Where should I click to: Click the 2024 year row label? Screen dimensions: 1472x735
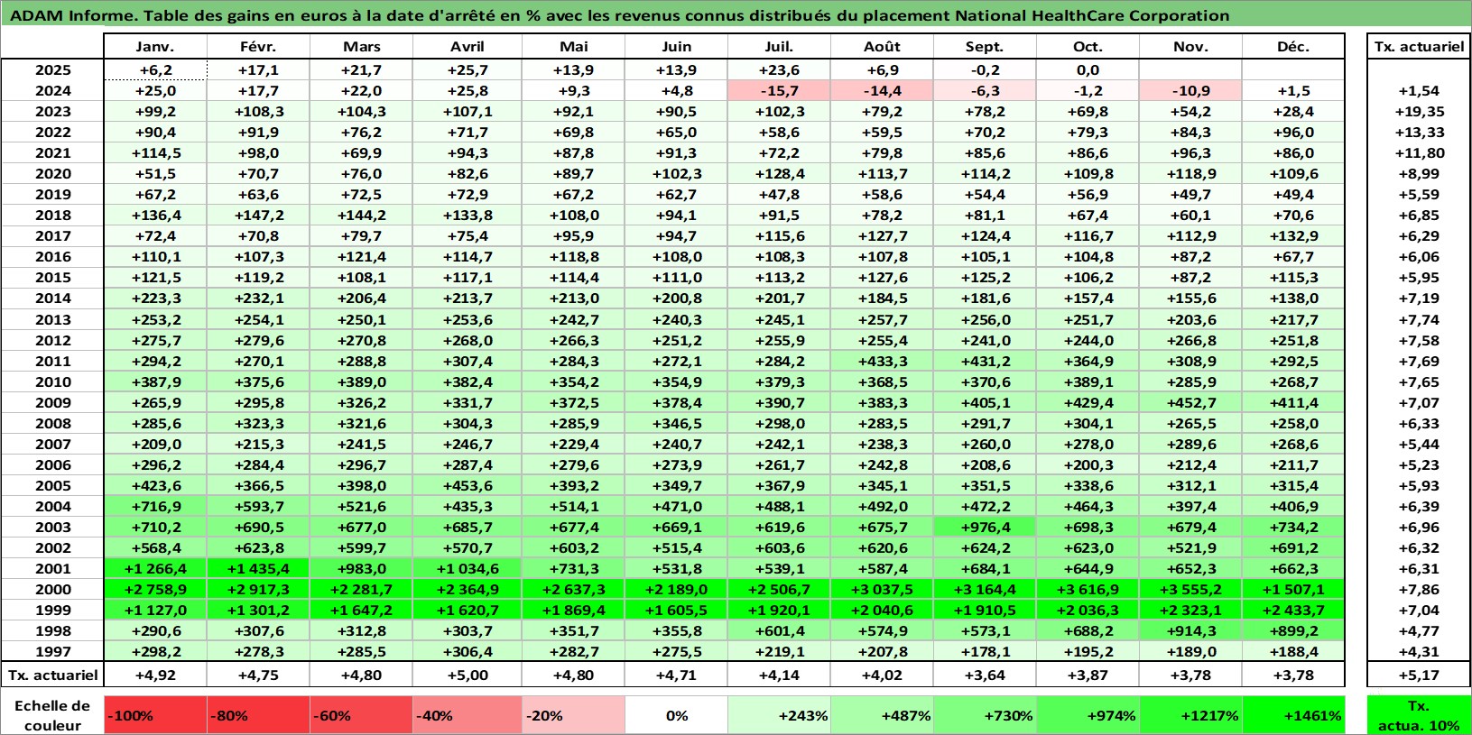(x=52, y=90)
